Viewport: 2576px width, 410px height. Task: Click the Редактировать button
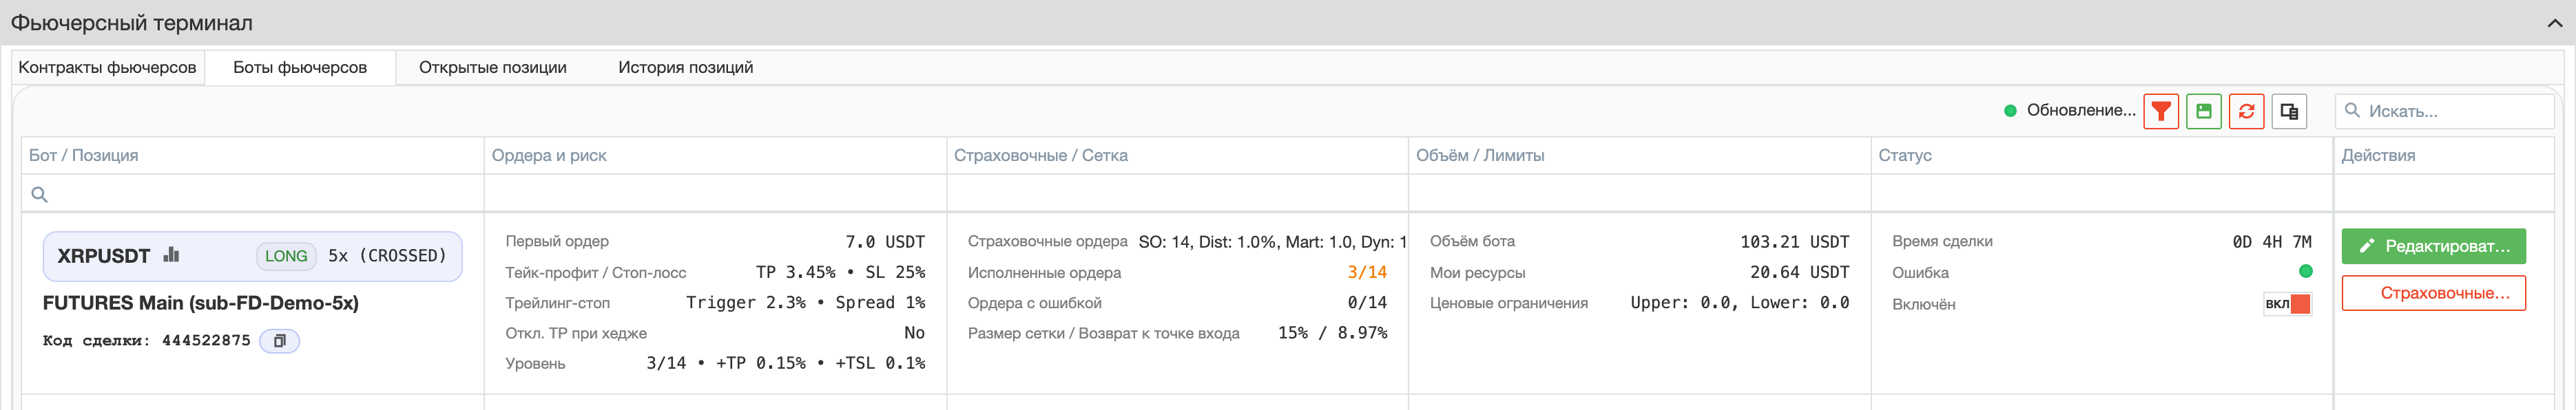[2433, 246]
